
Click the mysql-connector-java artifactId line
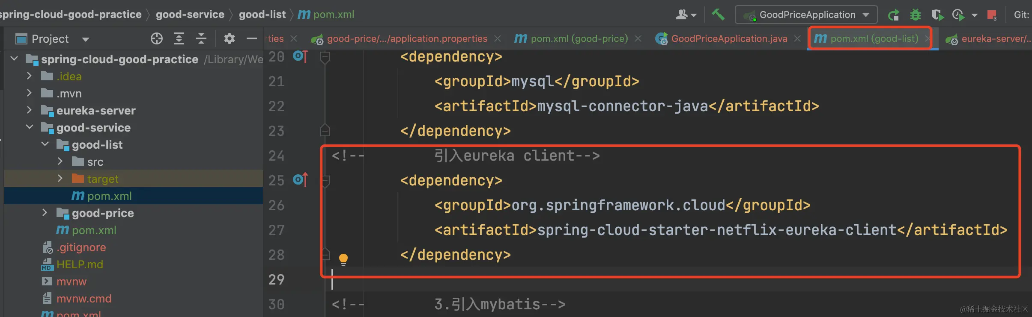pos(626,106)
